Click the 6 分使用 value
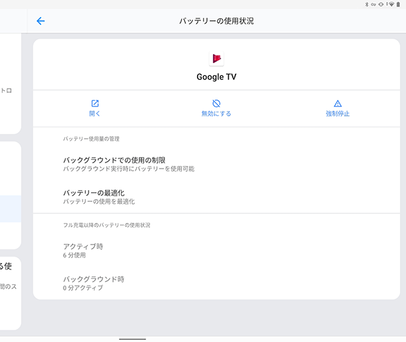Image resolution: width=406 pixels, height=342 pixels. [74, 255]
